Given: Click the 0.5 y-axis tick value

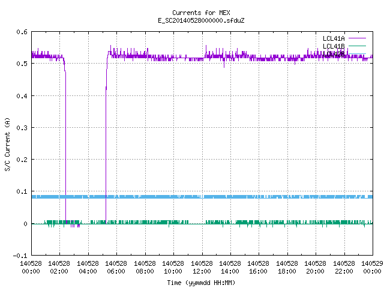Looking at the screenshot, I should [x=22, y=64].
